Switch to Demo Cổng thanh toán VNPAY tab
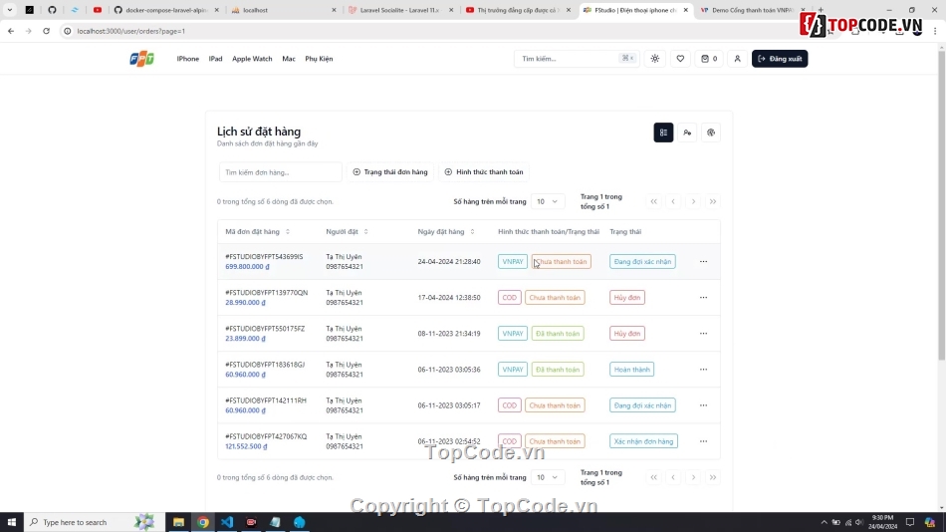This screenshot has height=532, width=946. point(752,10)
